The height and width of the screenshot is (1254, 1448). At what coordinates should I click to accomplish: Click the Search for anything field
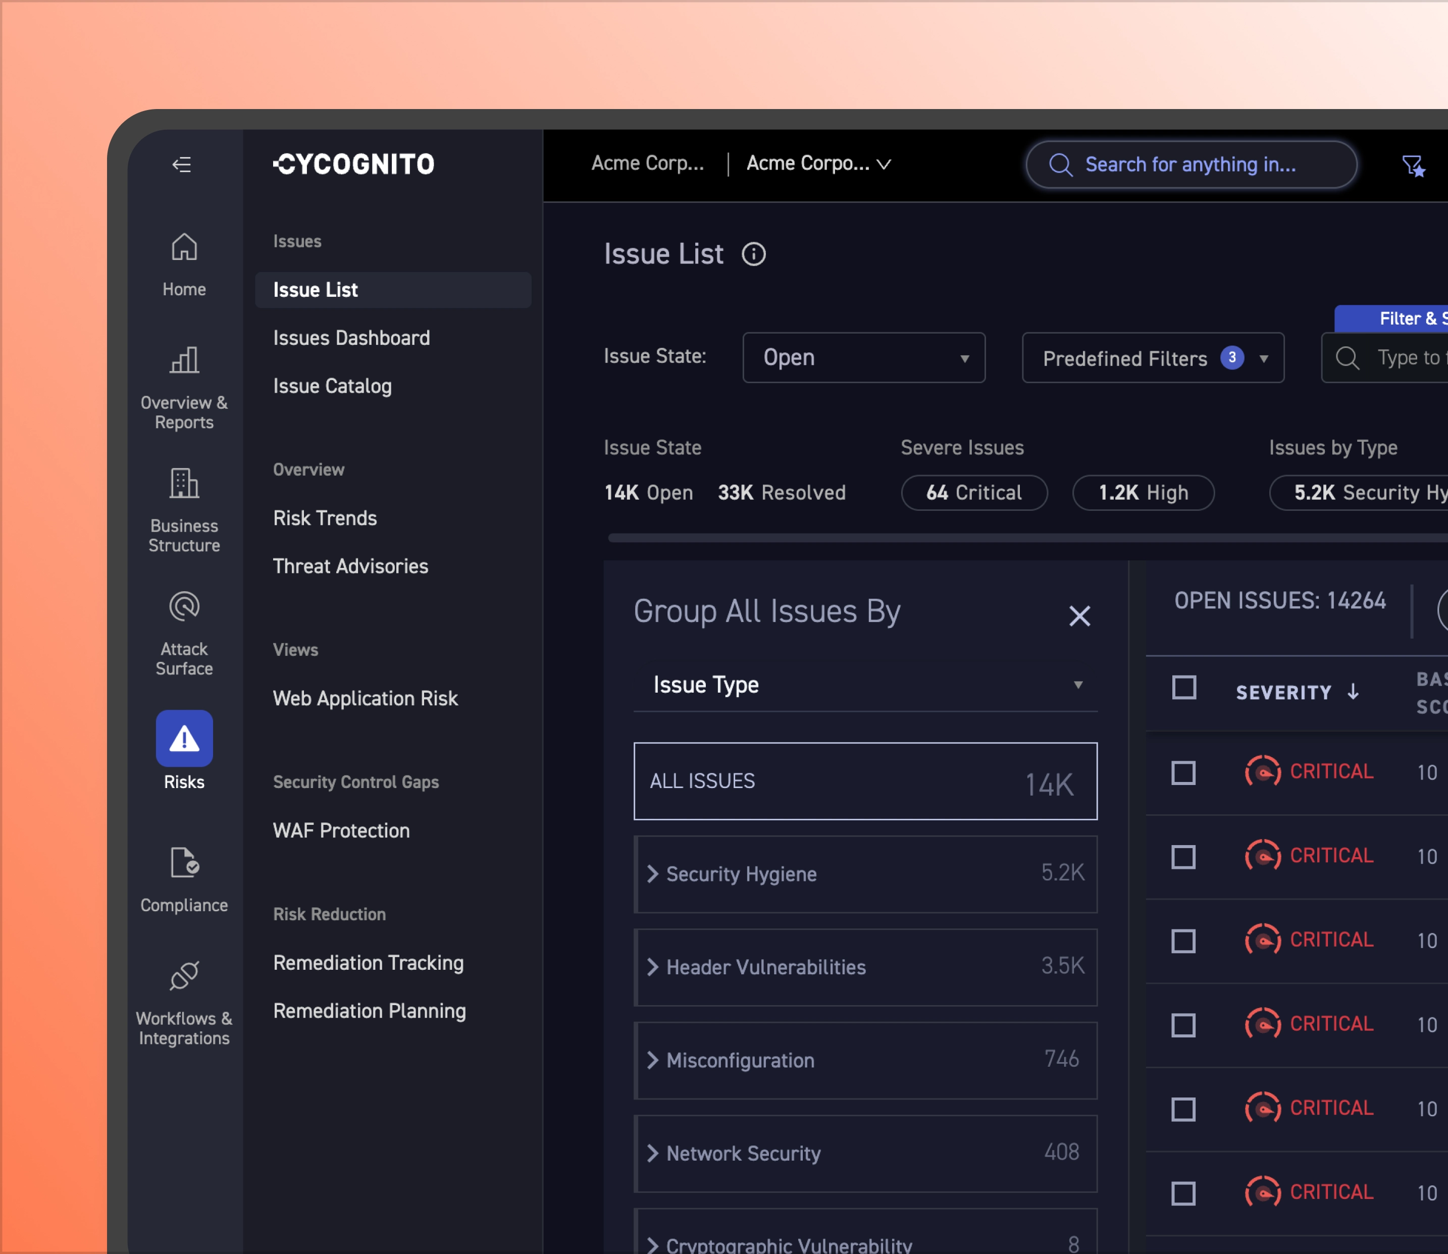click(1191, 165)
